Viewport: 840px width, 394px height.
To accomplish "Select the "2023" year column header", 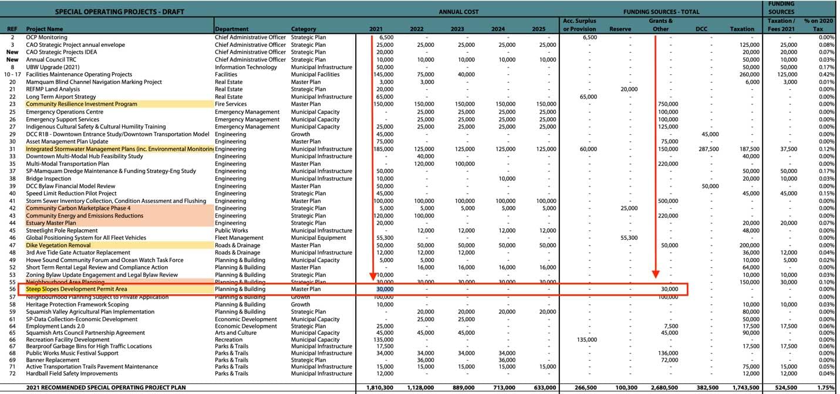I will pos(457,29).
